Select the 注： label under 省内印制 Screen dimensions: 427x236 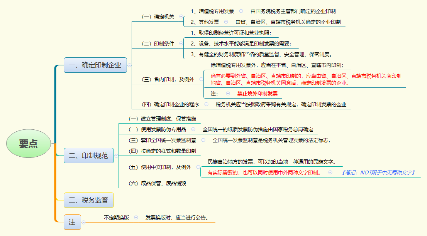pos(214,94)
